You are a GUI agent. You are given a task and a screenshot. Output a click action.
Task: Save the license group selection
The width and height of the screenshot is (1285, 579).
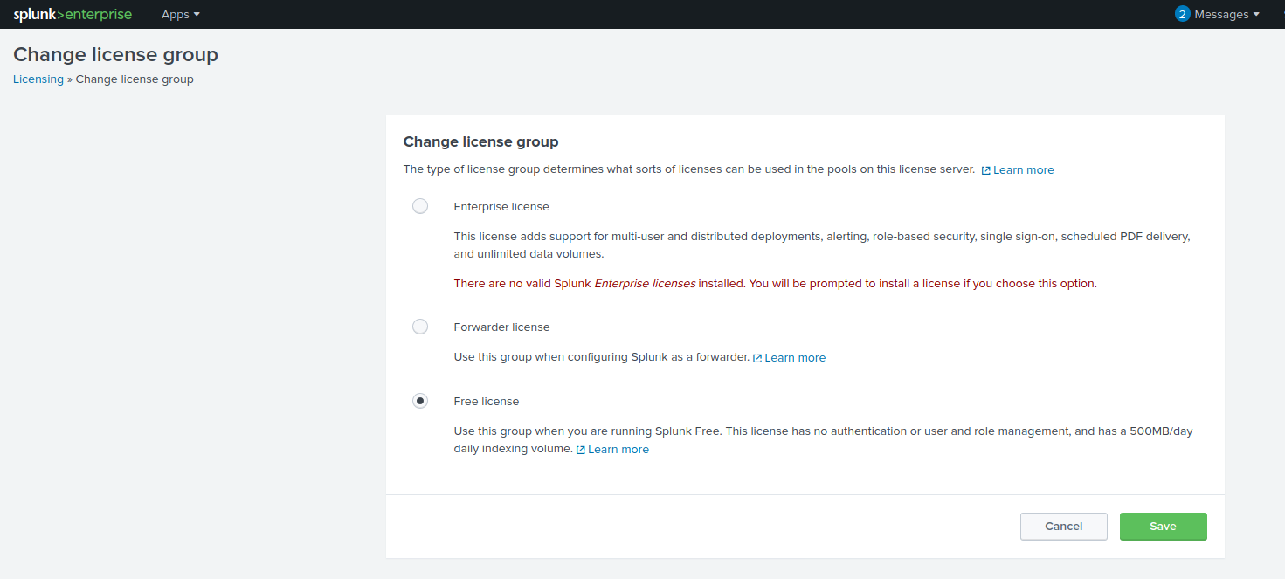coord(1164,527)
